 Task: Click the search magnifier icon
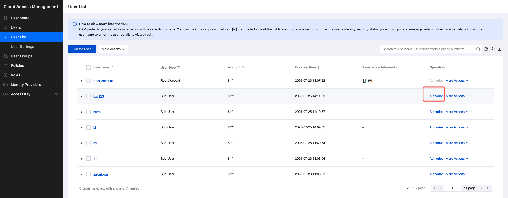pos(478,49)
